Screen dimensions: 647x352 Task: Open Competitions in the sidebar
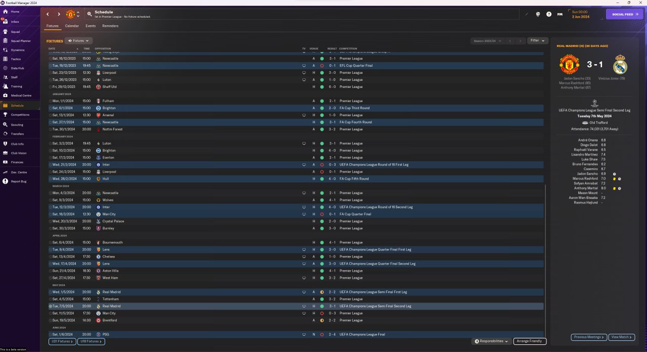point(20,115)
